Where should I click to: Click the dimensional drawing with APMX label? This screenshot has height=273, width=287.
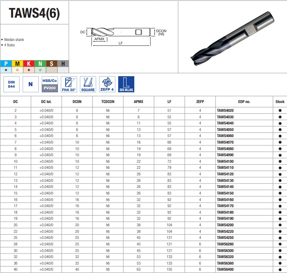point(123,36)
